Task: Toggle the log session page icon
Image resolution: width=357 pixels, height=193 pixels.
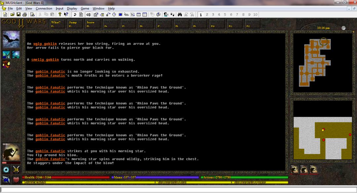Action: click(81, 15)
